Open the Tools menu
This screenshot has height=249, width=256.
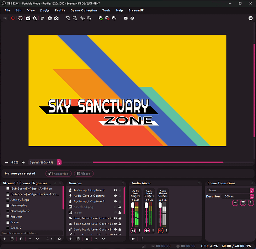[x=106, y=10]
